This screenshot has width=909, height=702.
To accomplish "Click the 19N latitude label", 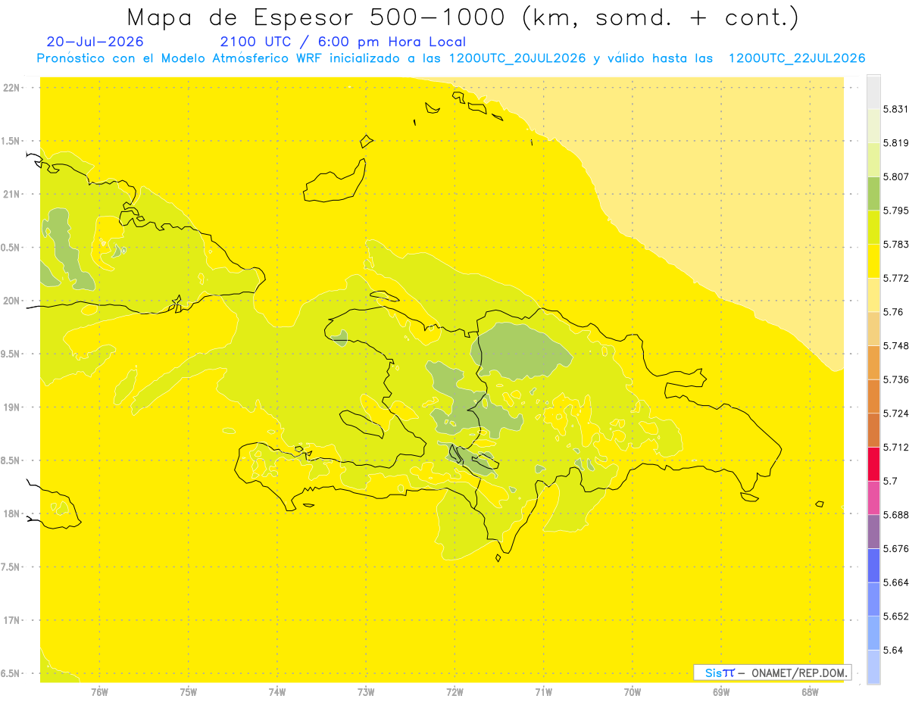I will point(13,407).
